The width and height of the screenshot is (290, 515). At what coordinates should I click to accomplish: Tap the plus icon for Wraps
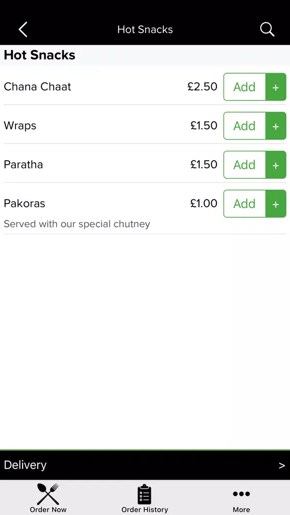(x=276, y=126)
